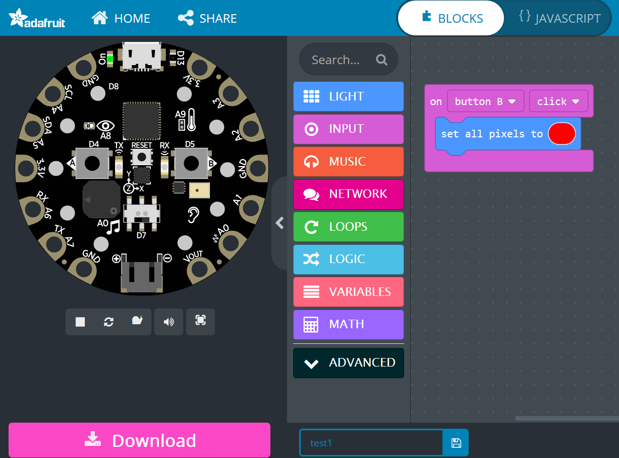
Task: Click the SHARE button
Action: point(208,19)
